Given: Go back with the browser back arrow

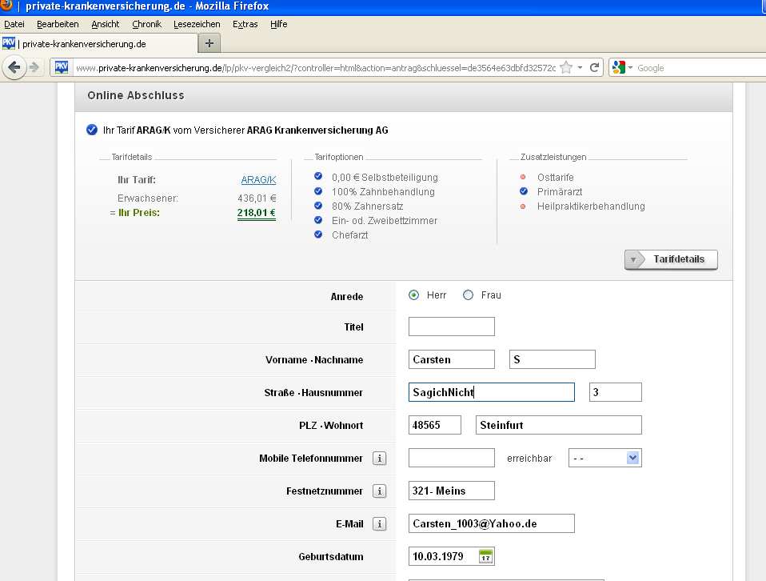Looking at the screenshot, I should pos(14,67).
